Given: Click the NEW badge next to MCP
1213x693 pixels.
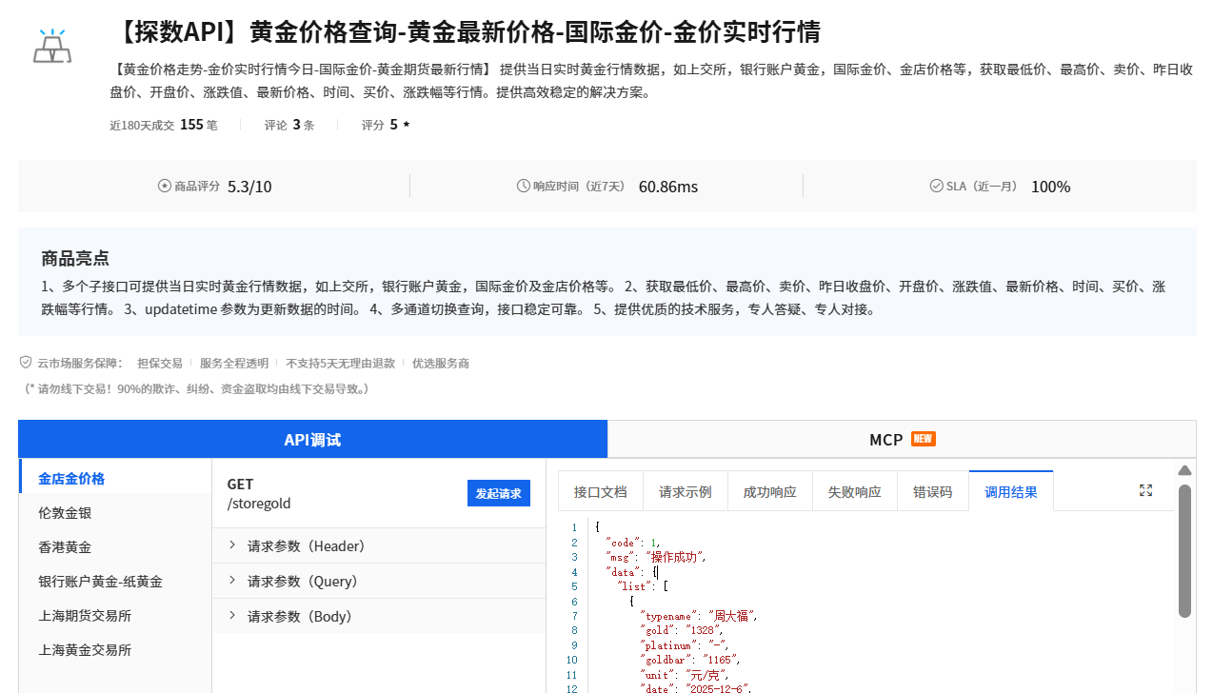Looking at the screenshot, I should [x=924, y=439].
